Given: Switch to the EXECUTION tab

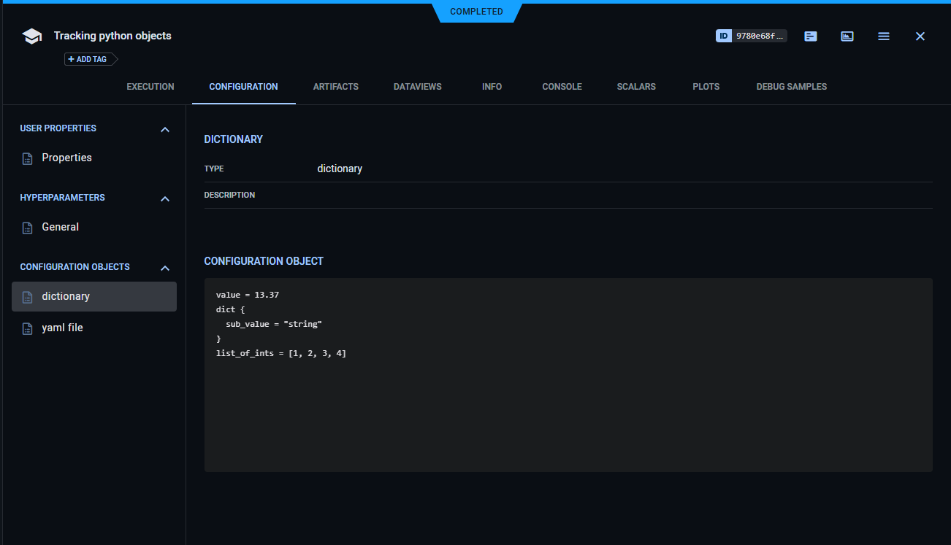Looking at the screenshot, I should click(x=150, y=86).
